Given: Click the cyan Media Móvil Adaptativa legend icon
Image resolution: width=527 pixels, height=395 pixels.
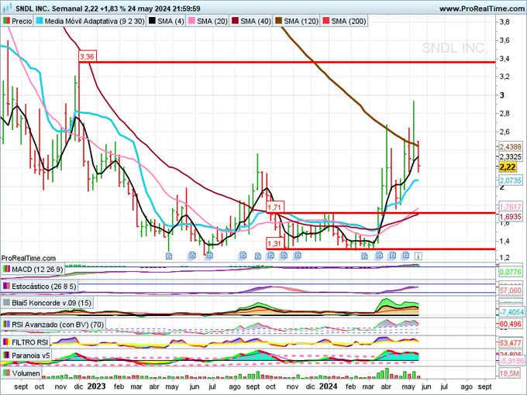Looking at the screenshot, I should click(40, 21).
